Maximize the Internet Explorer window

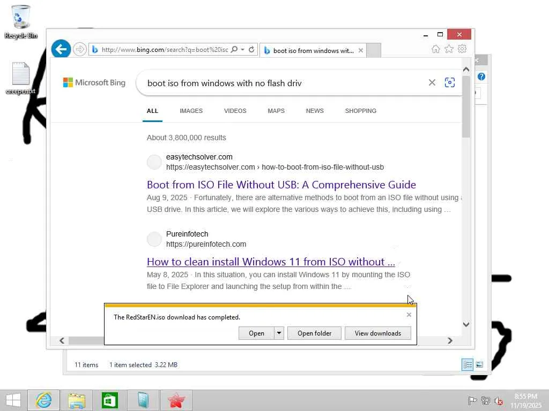(x=440, y=35)
